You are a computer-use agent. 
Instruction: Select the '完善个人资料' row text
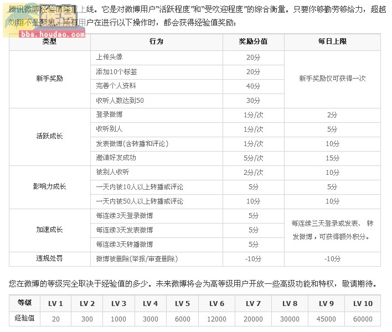pos(116,86)
